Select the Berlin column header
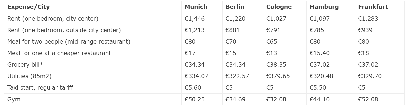This screenshot has width=405, height=108. tap(235, 7)
